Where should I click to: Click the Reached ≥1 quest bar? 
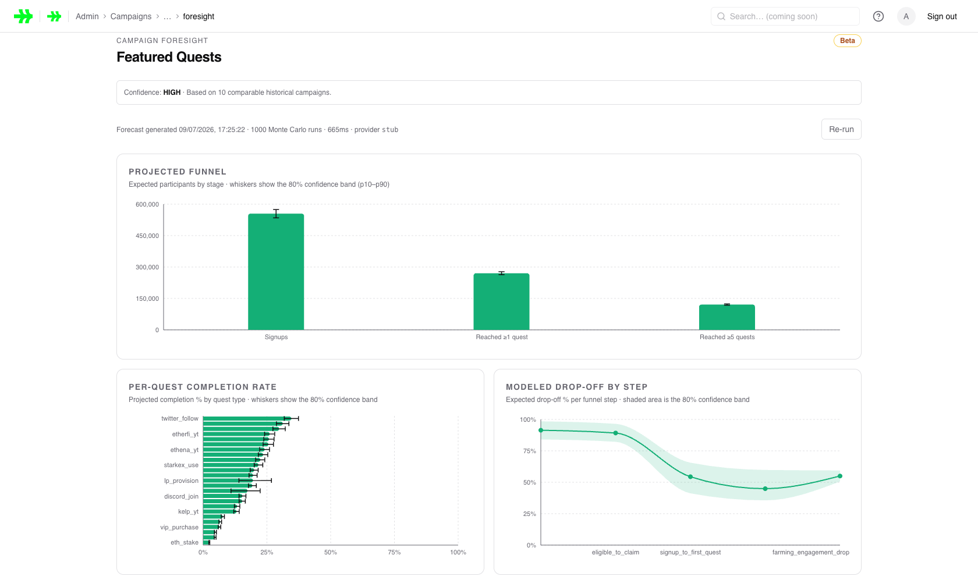click(501, 301)
